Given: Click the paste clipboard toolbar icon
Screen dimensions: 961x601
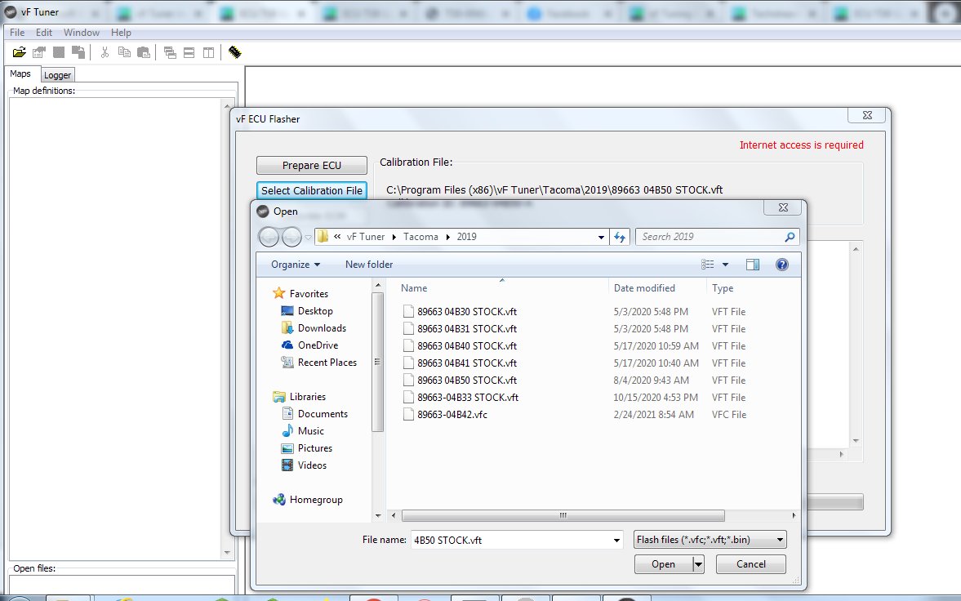Looking at the screenshot, I should (x=144, y=52).
